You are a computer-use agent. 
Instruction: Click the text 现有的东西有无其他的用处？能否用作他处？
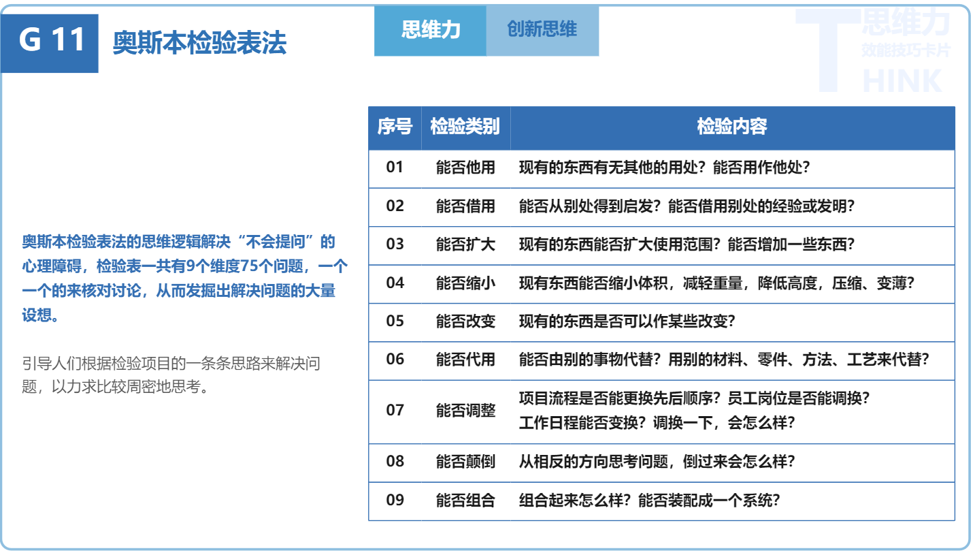(x=665, y=168)
